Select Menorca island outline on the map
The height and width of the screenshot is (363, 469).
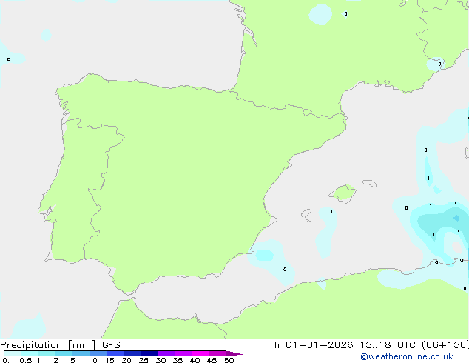click(369, 183)
